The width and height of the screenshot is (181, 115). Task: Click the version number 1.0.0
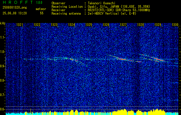(x=39, y=3)
